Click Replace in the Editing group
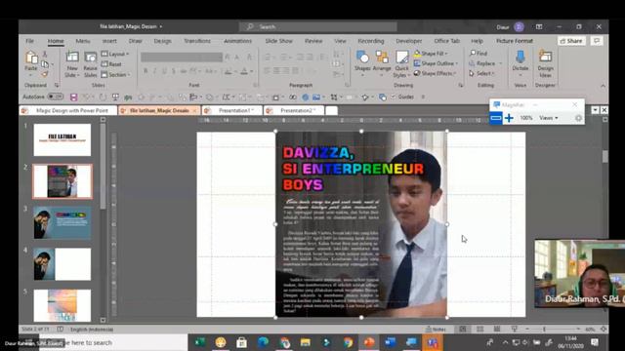 coord(485,63)
